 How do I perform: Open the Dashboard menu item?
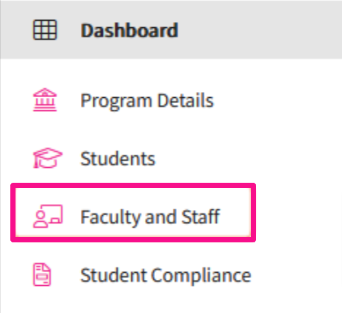point(129,30)
